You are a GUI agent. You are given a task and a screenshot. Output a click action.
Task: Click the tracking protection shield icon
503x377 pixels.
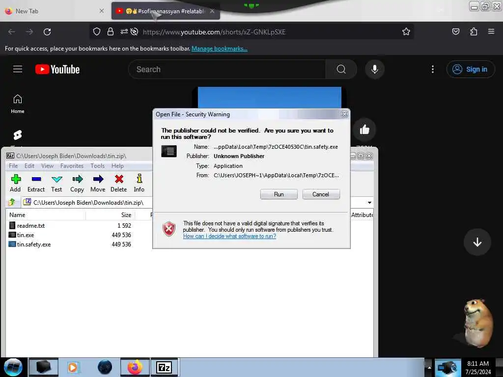pyautogui.click(x=97, y=32)
